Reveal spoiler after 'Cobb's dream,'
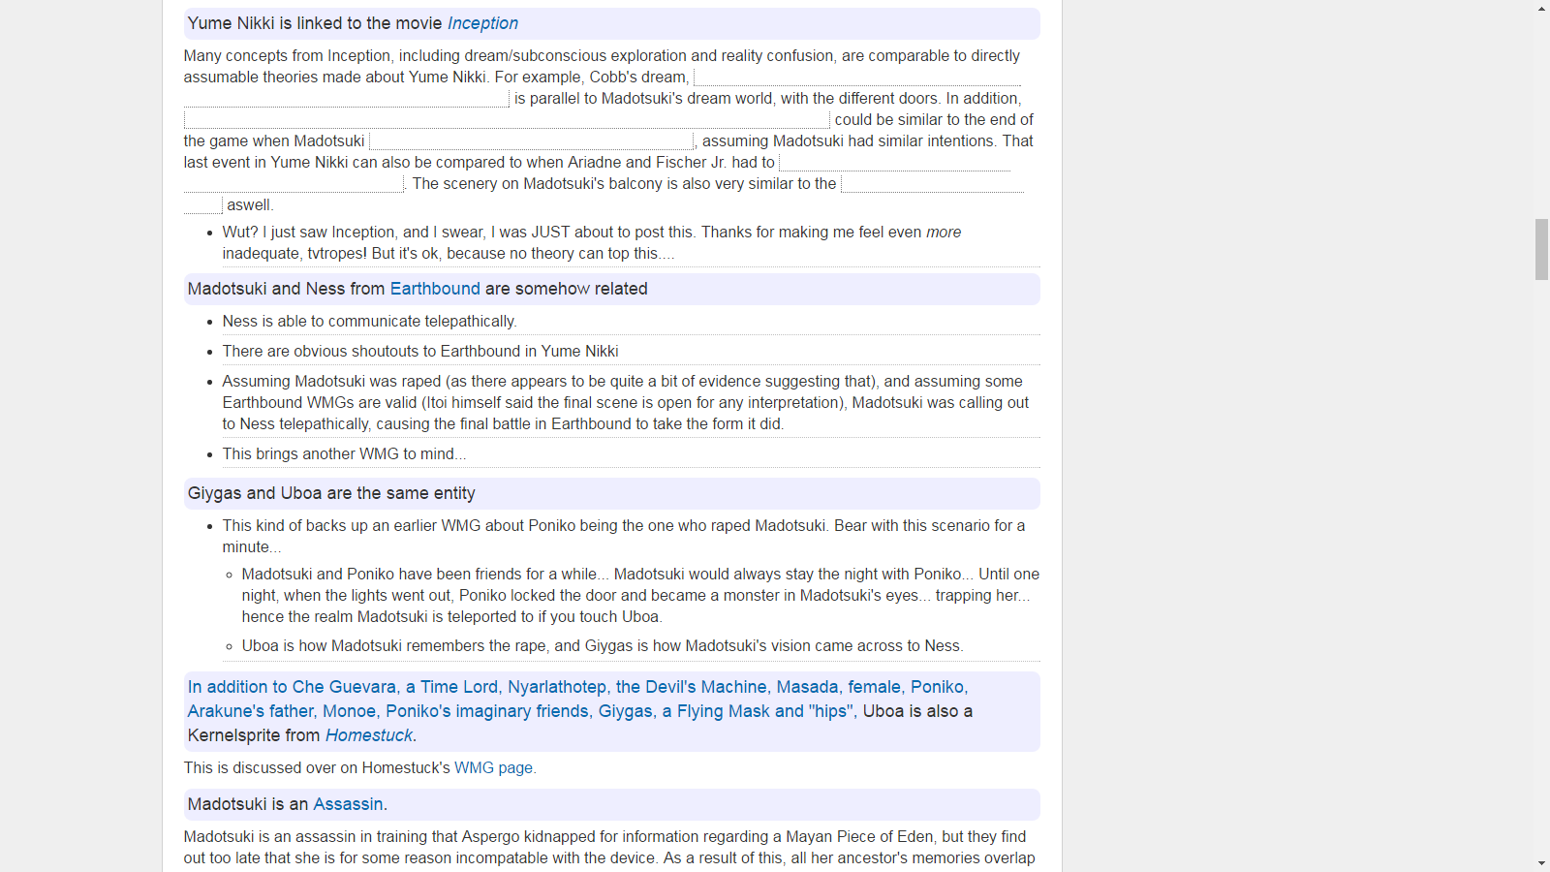 pos(857,78)
